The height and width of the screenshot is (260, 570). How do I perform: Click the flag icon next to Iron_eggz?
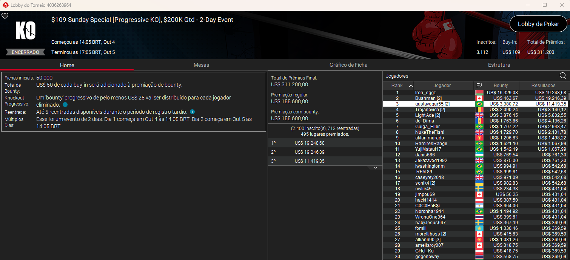click(x=479, y=93)
